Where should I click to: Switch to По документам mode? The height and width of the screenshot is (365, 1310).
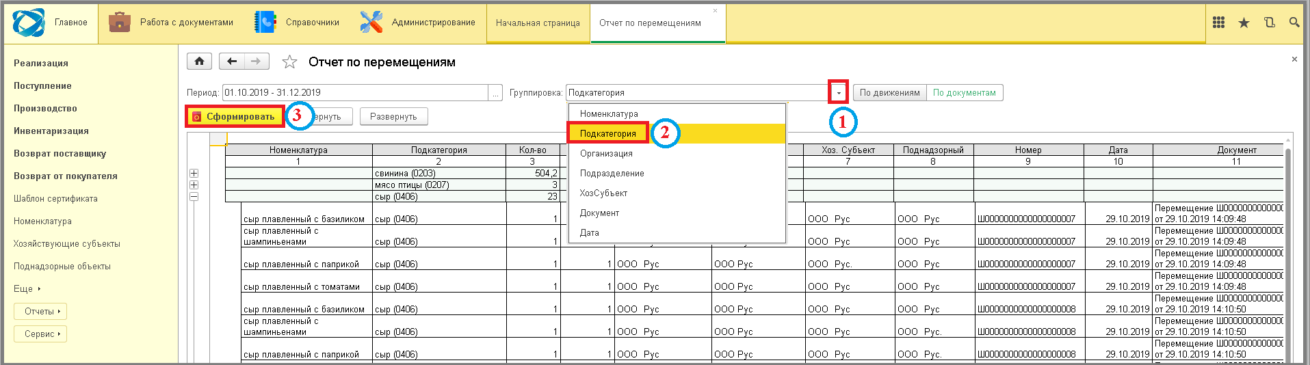click(965, 93)
